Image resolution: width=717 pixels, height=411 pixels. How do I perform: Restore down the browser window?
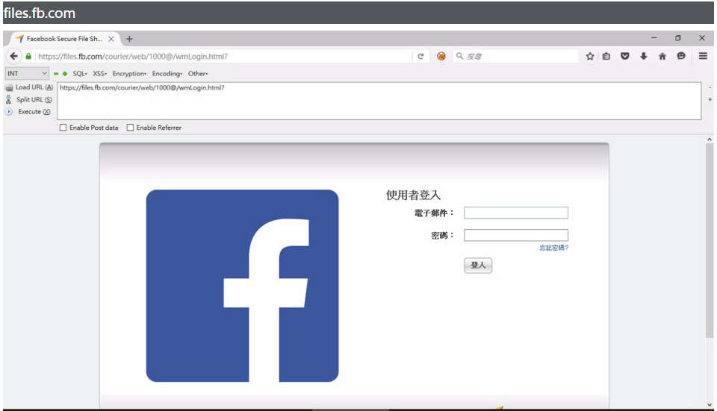(678, 38)
